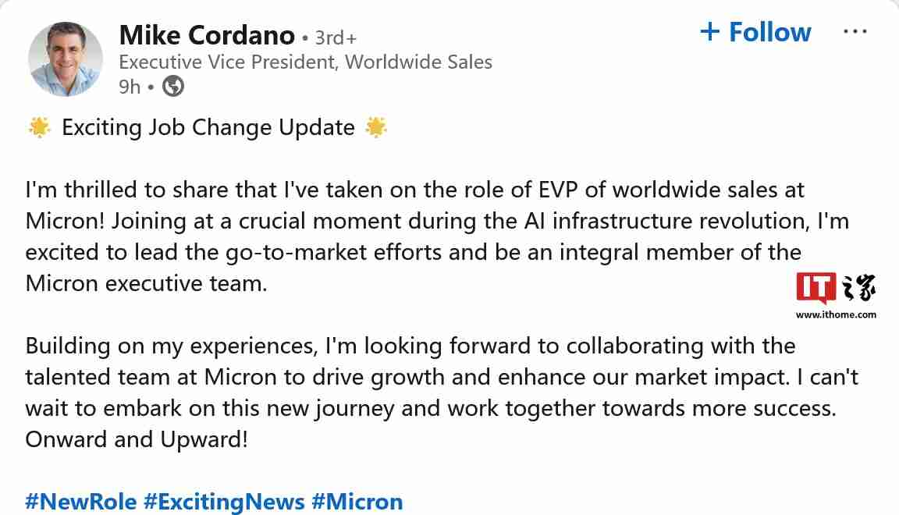Click the three-dot post options icon
This screenshot has height=515, width=899.
856,30
